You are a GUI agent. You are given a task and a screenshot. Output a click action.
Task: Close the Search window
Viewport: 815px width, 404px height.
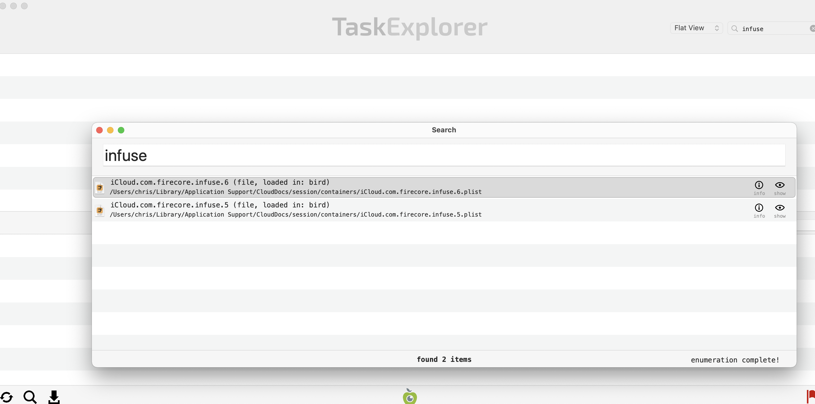pos(99,130)
